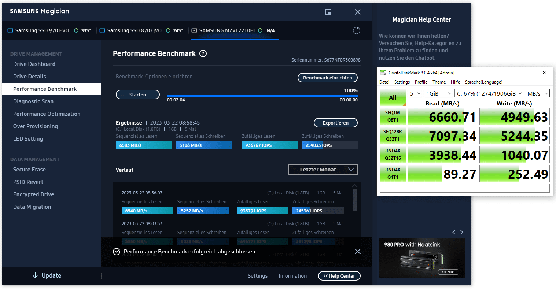The width and height of the screenshot is (556, 289).
Task: Click the 5106 MB/s sequential write bar
Action: coord(204,145)
